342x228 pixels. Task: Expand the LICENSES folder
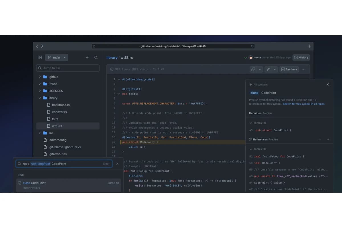[40, 91]
